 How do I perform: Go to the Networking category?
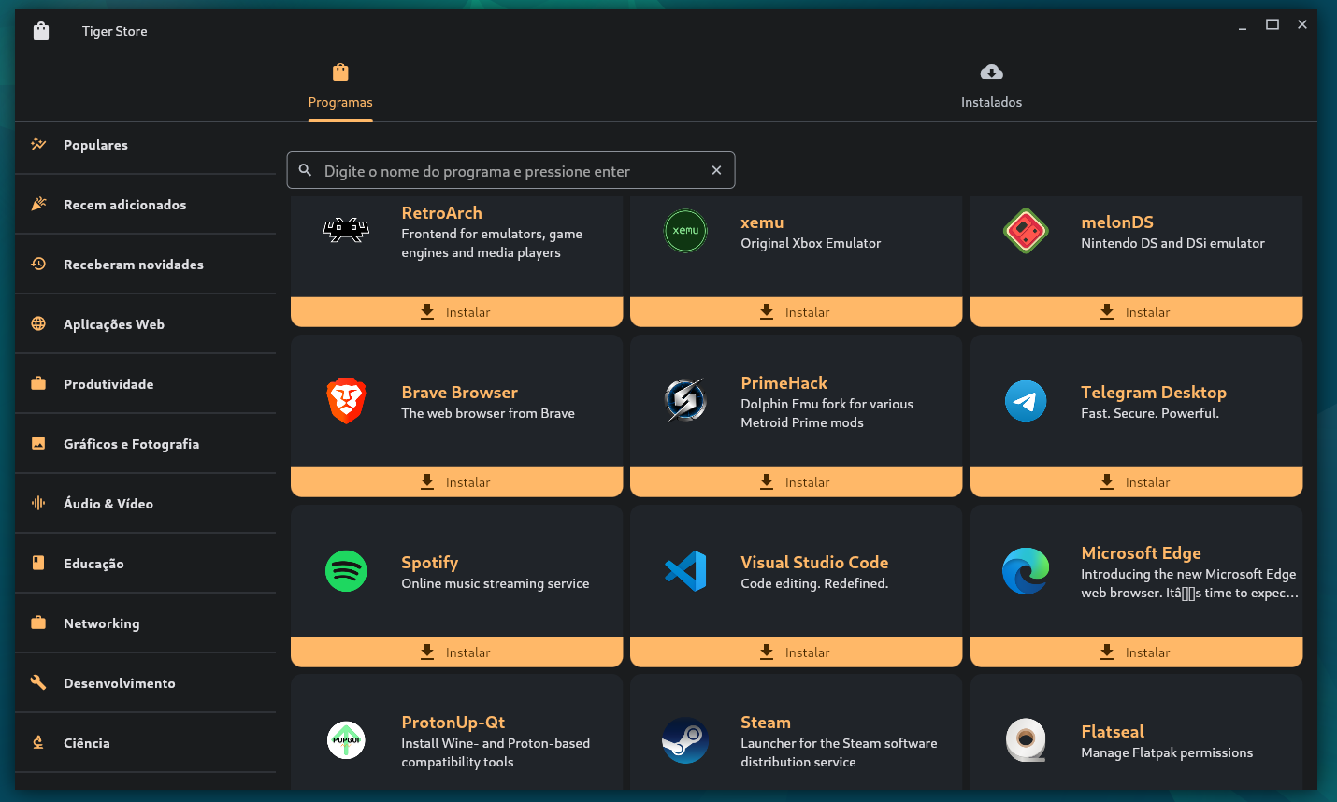tap(145, 623)
